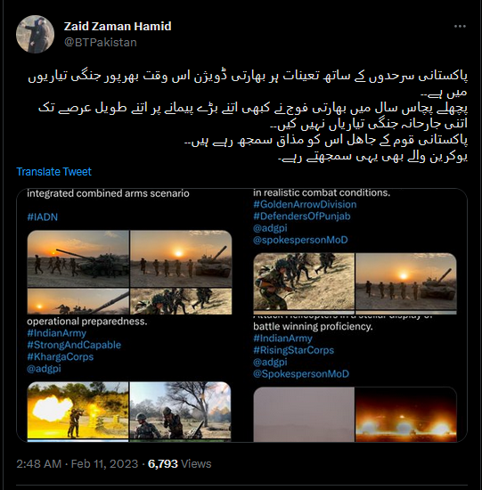Click Translate Tweet link
This screenshot has height=490, width=482.
53,172
